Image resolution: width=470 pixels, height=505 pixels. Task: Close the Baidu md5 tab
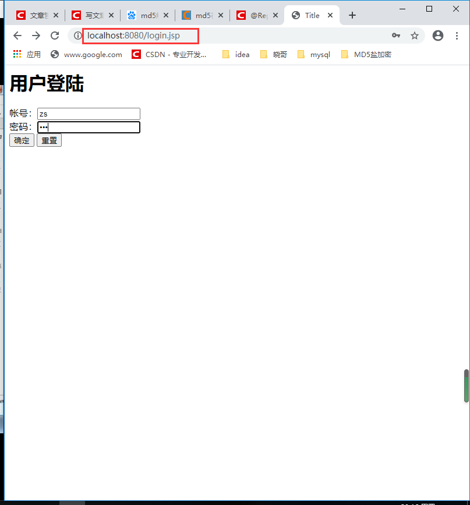[166, 15]
